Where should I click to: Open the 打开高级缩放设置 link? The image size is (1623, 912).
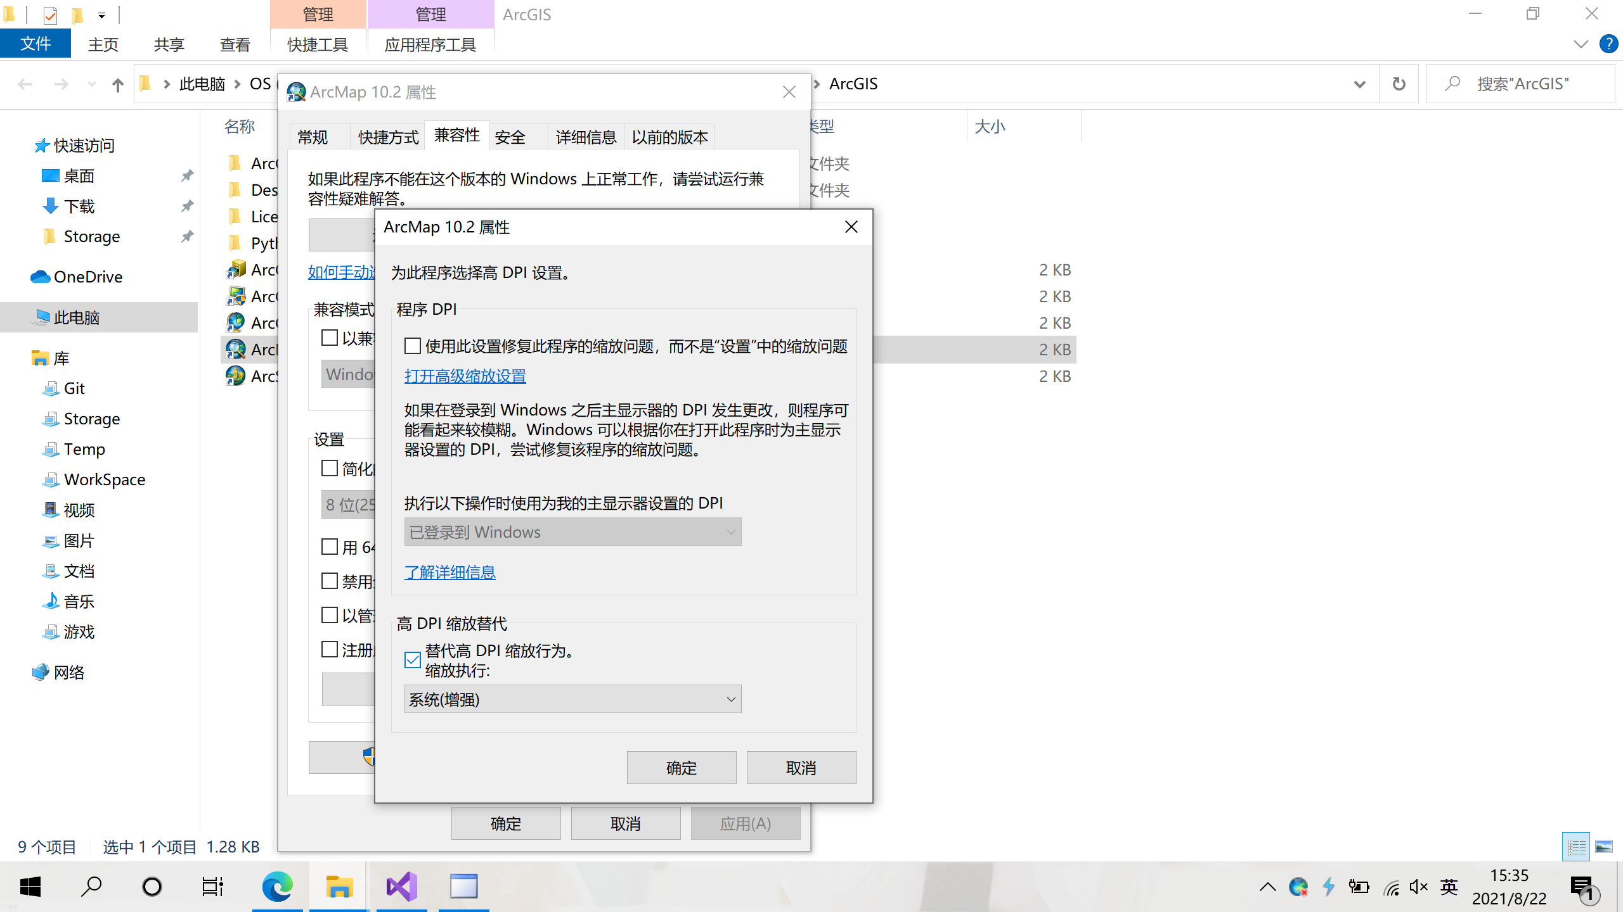click(465, 376)
